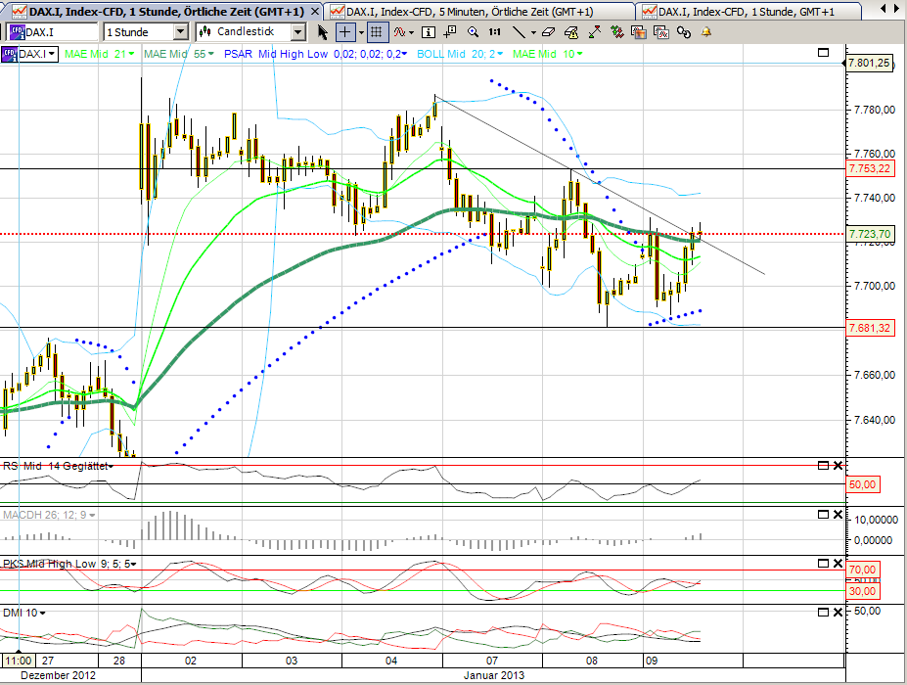Viewport: 907px width, 685px height.
Task: Select the crosshair tool
Action: click(x=345, y=32)
